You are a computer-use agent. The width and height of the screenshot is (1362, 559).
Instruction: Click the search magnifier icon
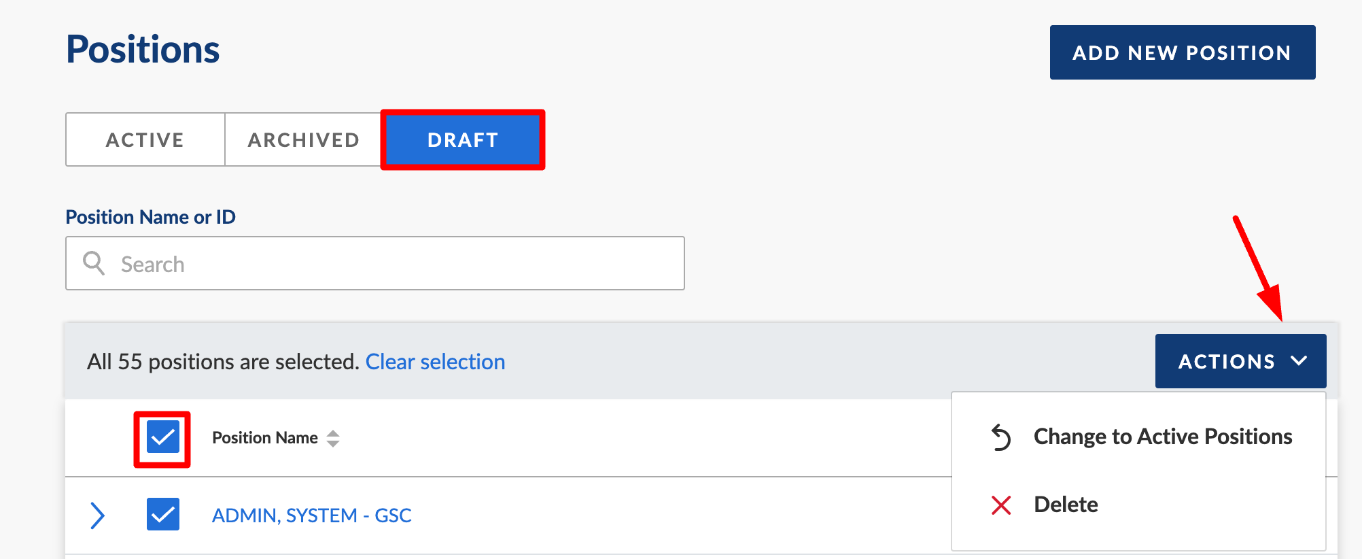click(94, 263)
